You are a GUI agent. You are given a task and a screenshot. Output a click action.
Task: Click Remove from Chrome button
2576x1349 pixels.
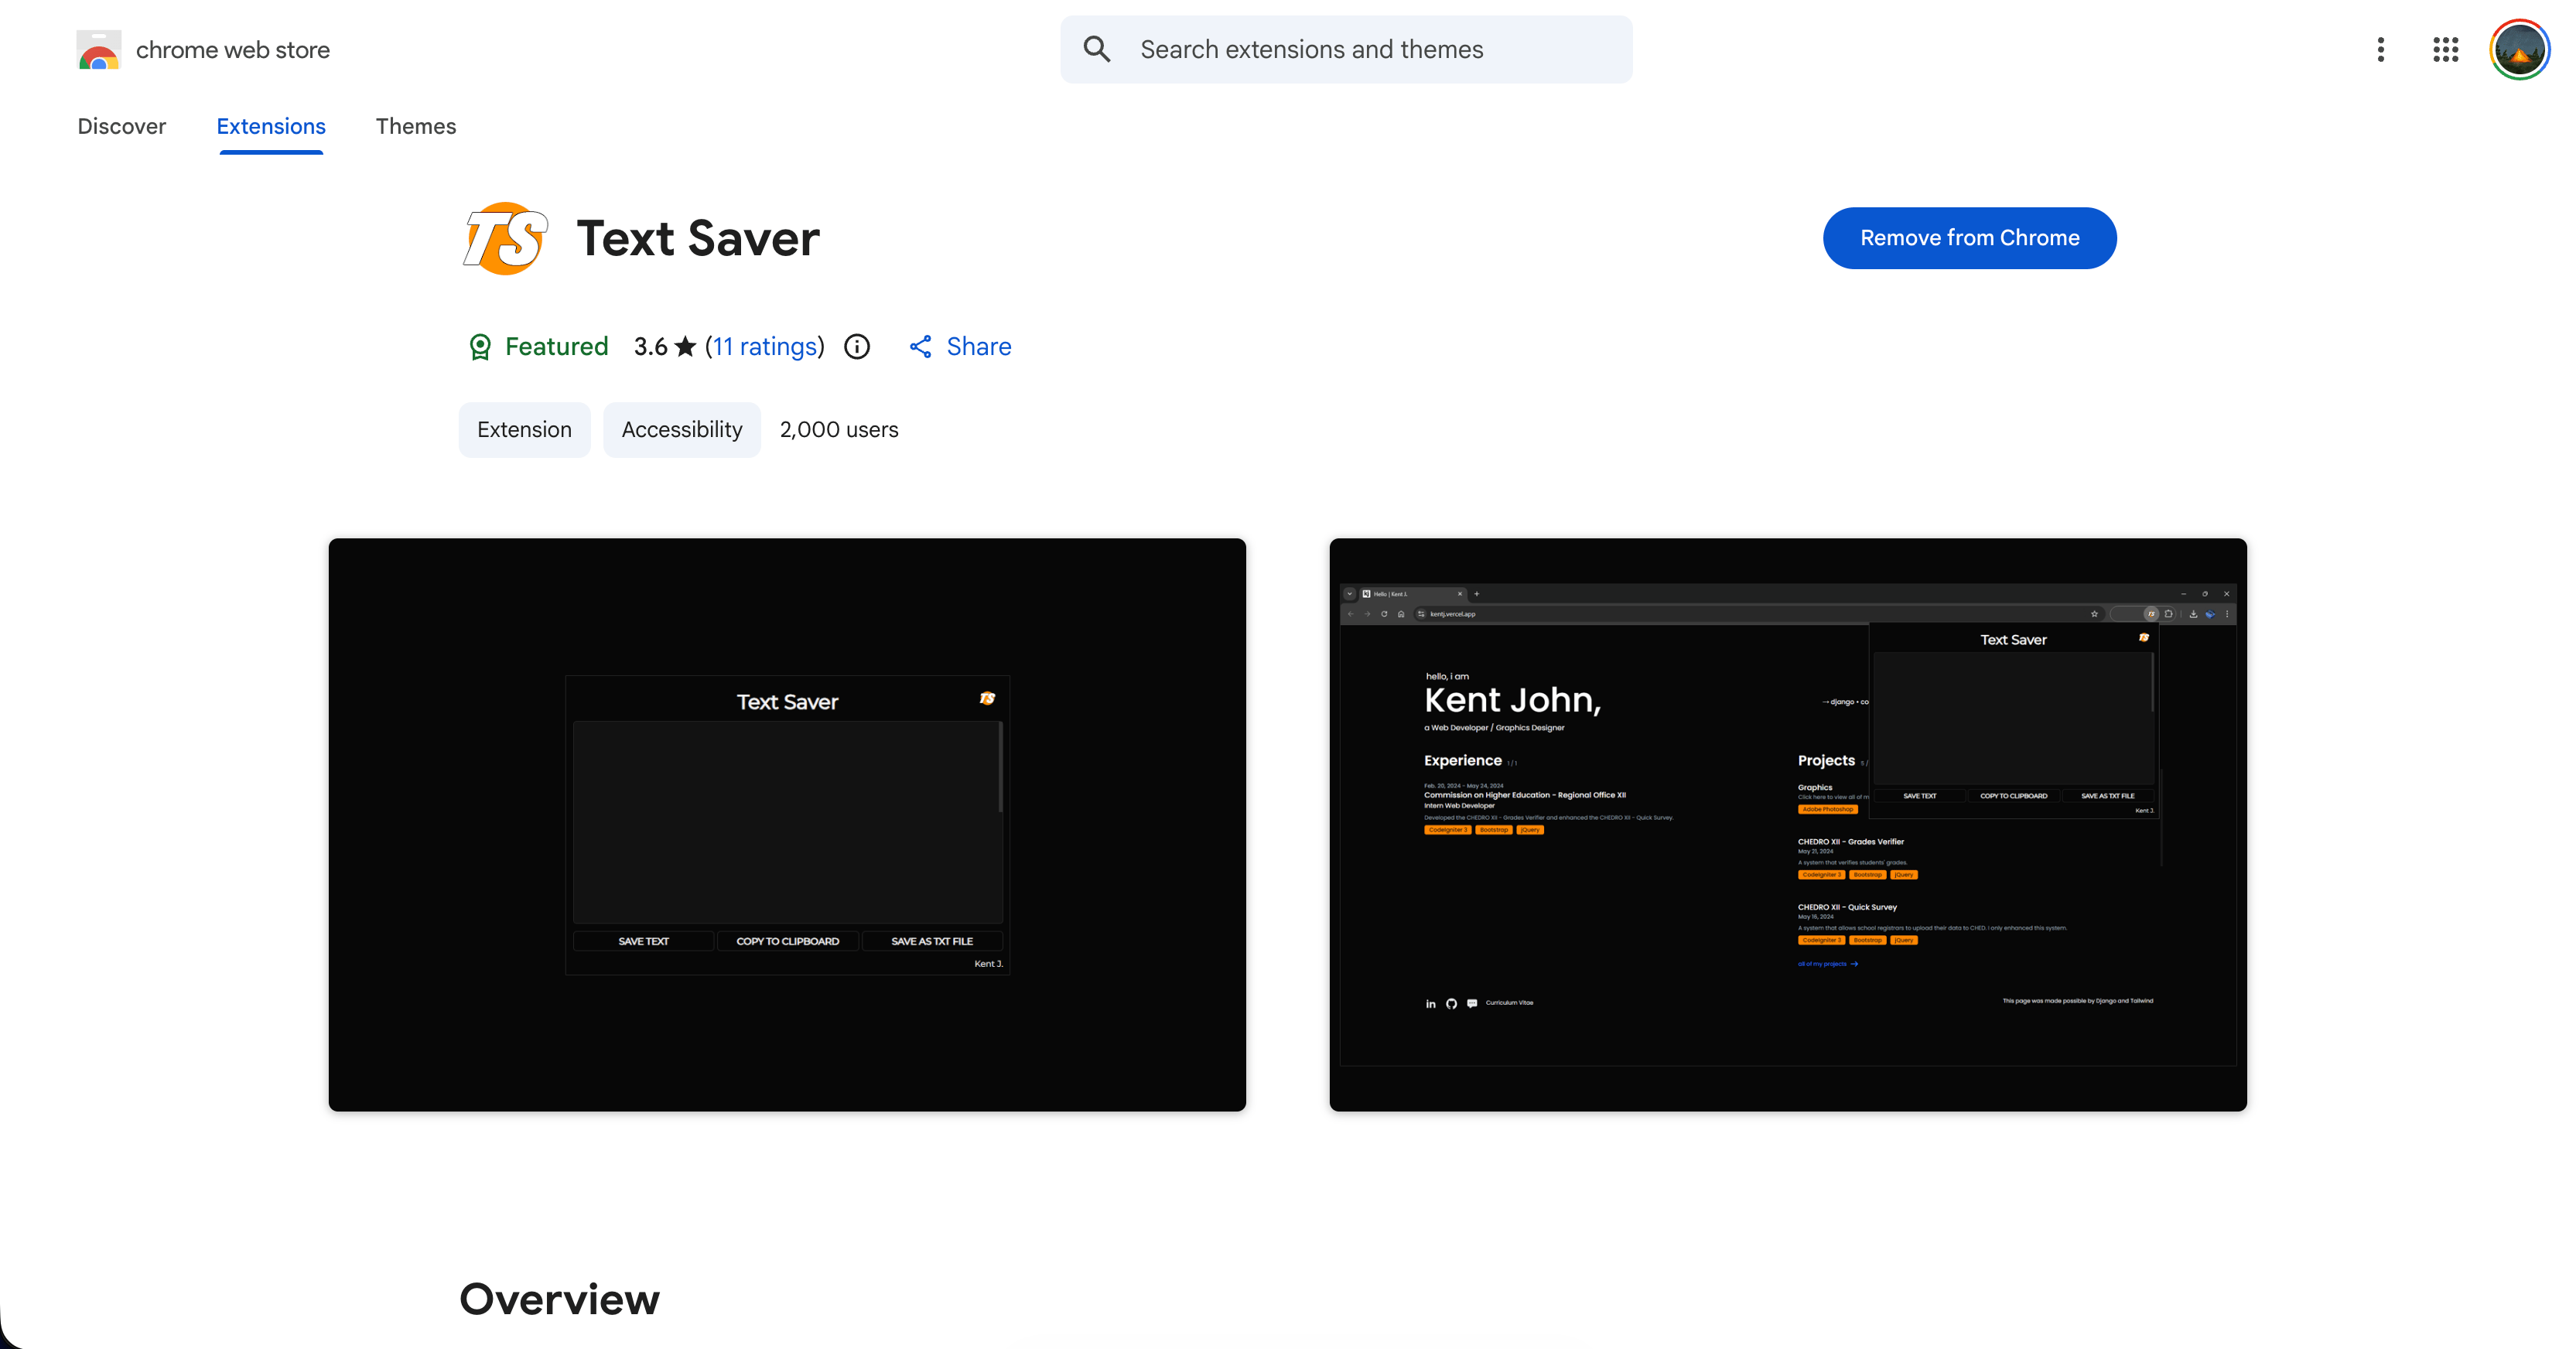pos(1969,238)
